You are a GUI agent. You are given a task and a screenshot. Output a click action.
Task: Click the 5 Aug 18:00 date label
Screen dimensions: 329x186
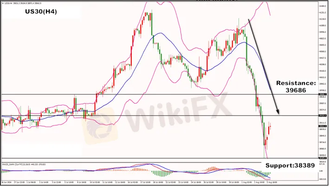pyautogui.click(x=272, y=182)
